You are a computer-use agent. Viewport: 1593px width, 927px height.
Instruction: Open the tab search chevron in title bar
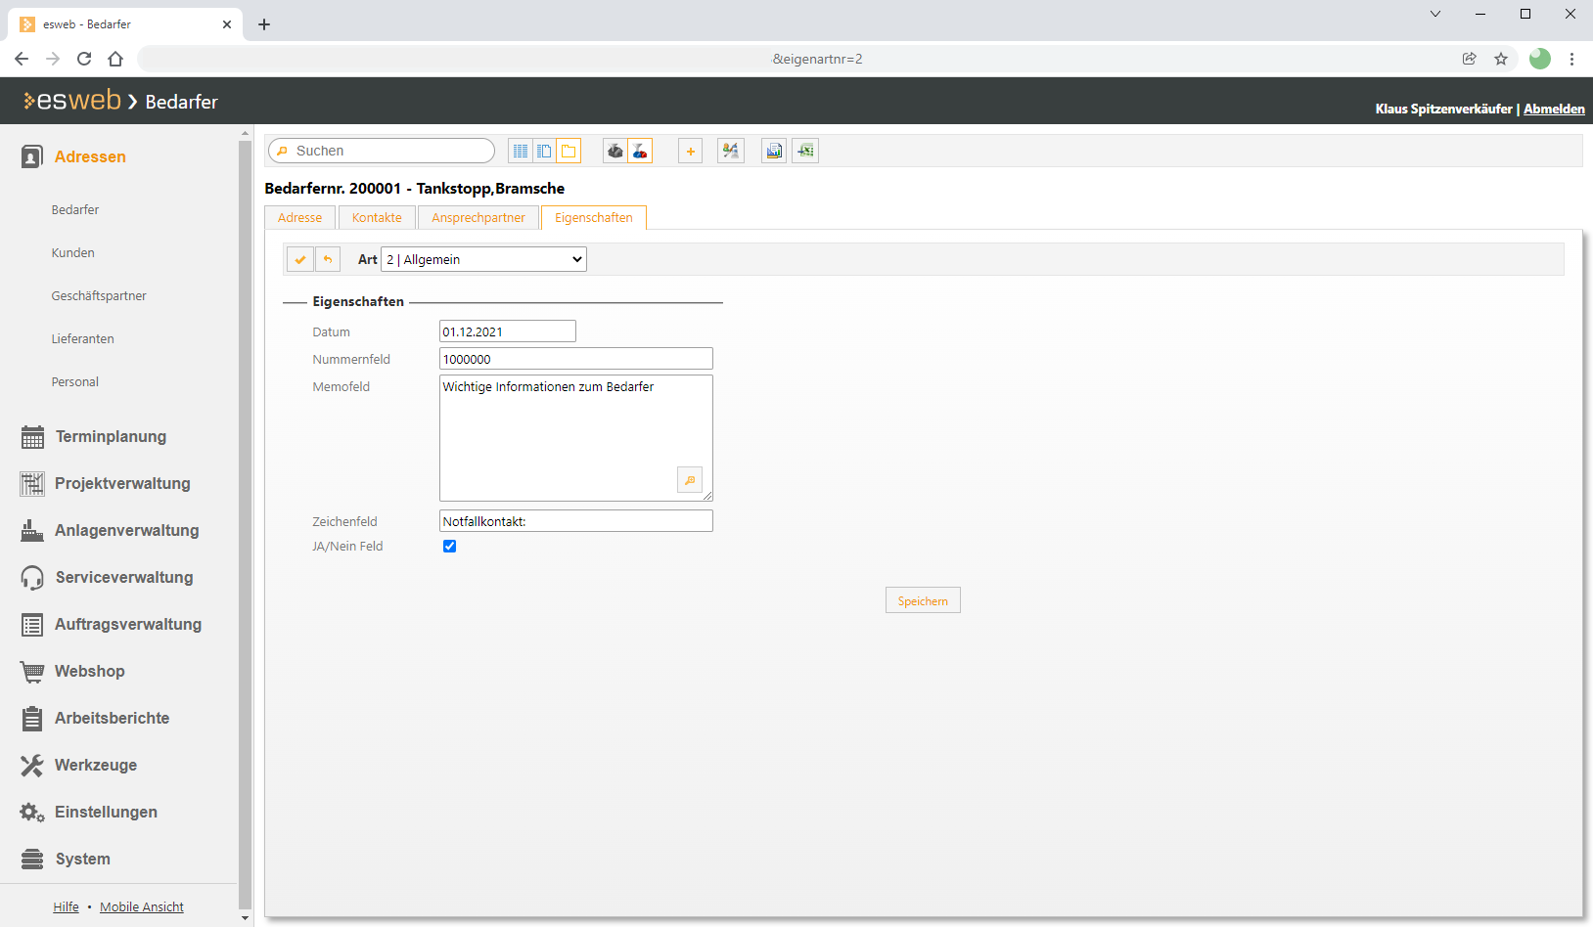[1435, 14]
